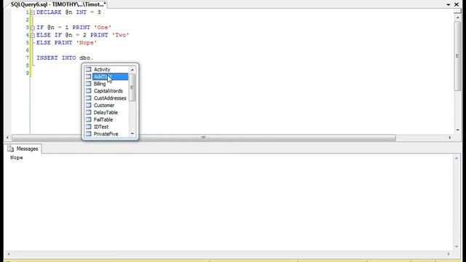Place cursor in DECLARE @n INT line

pyautogui.click(x=68, y=12)
